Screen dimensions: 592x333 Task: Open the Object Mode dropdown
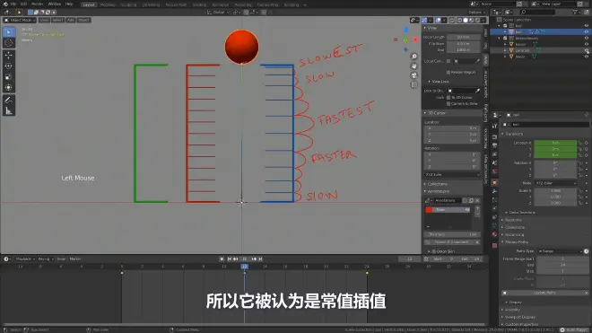20,20
